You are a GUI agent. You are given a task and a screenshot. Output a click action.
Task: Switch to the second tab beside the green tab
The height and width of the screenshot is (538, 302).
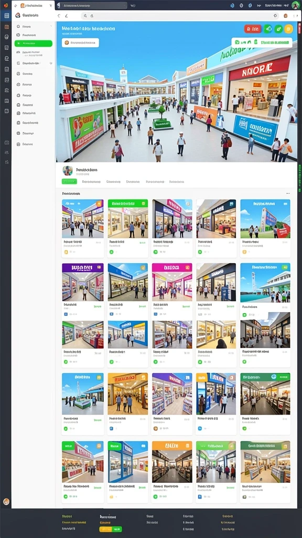91,181
